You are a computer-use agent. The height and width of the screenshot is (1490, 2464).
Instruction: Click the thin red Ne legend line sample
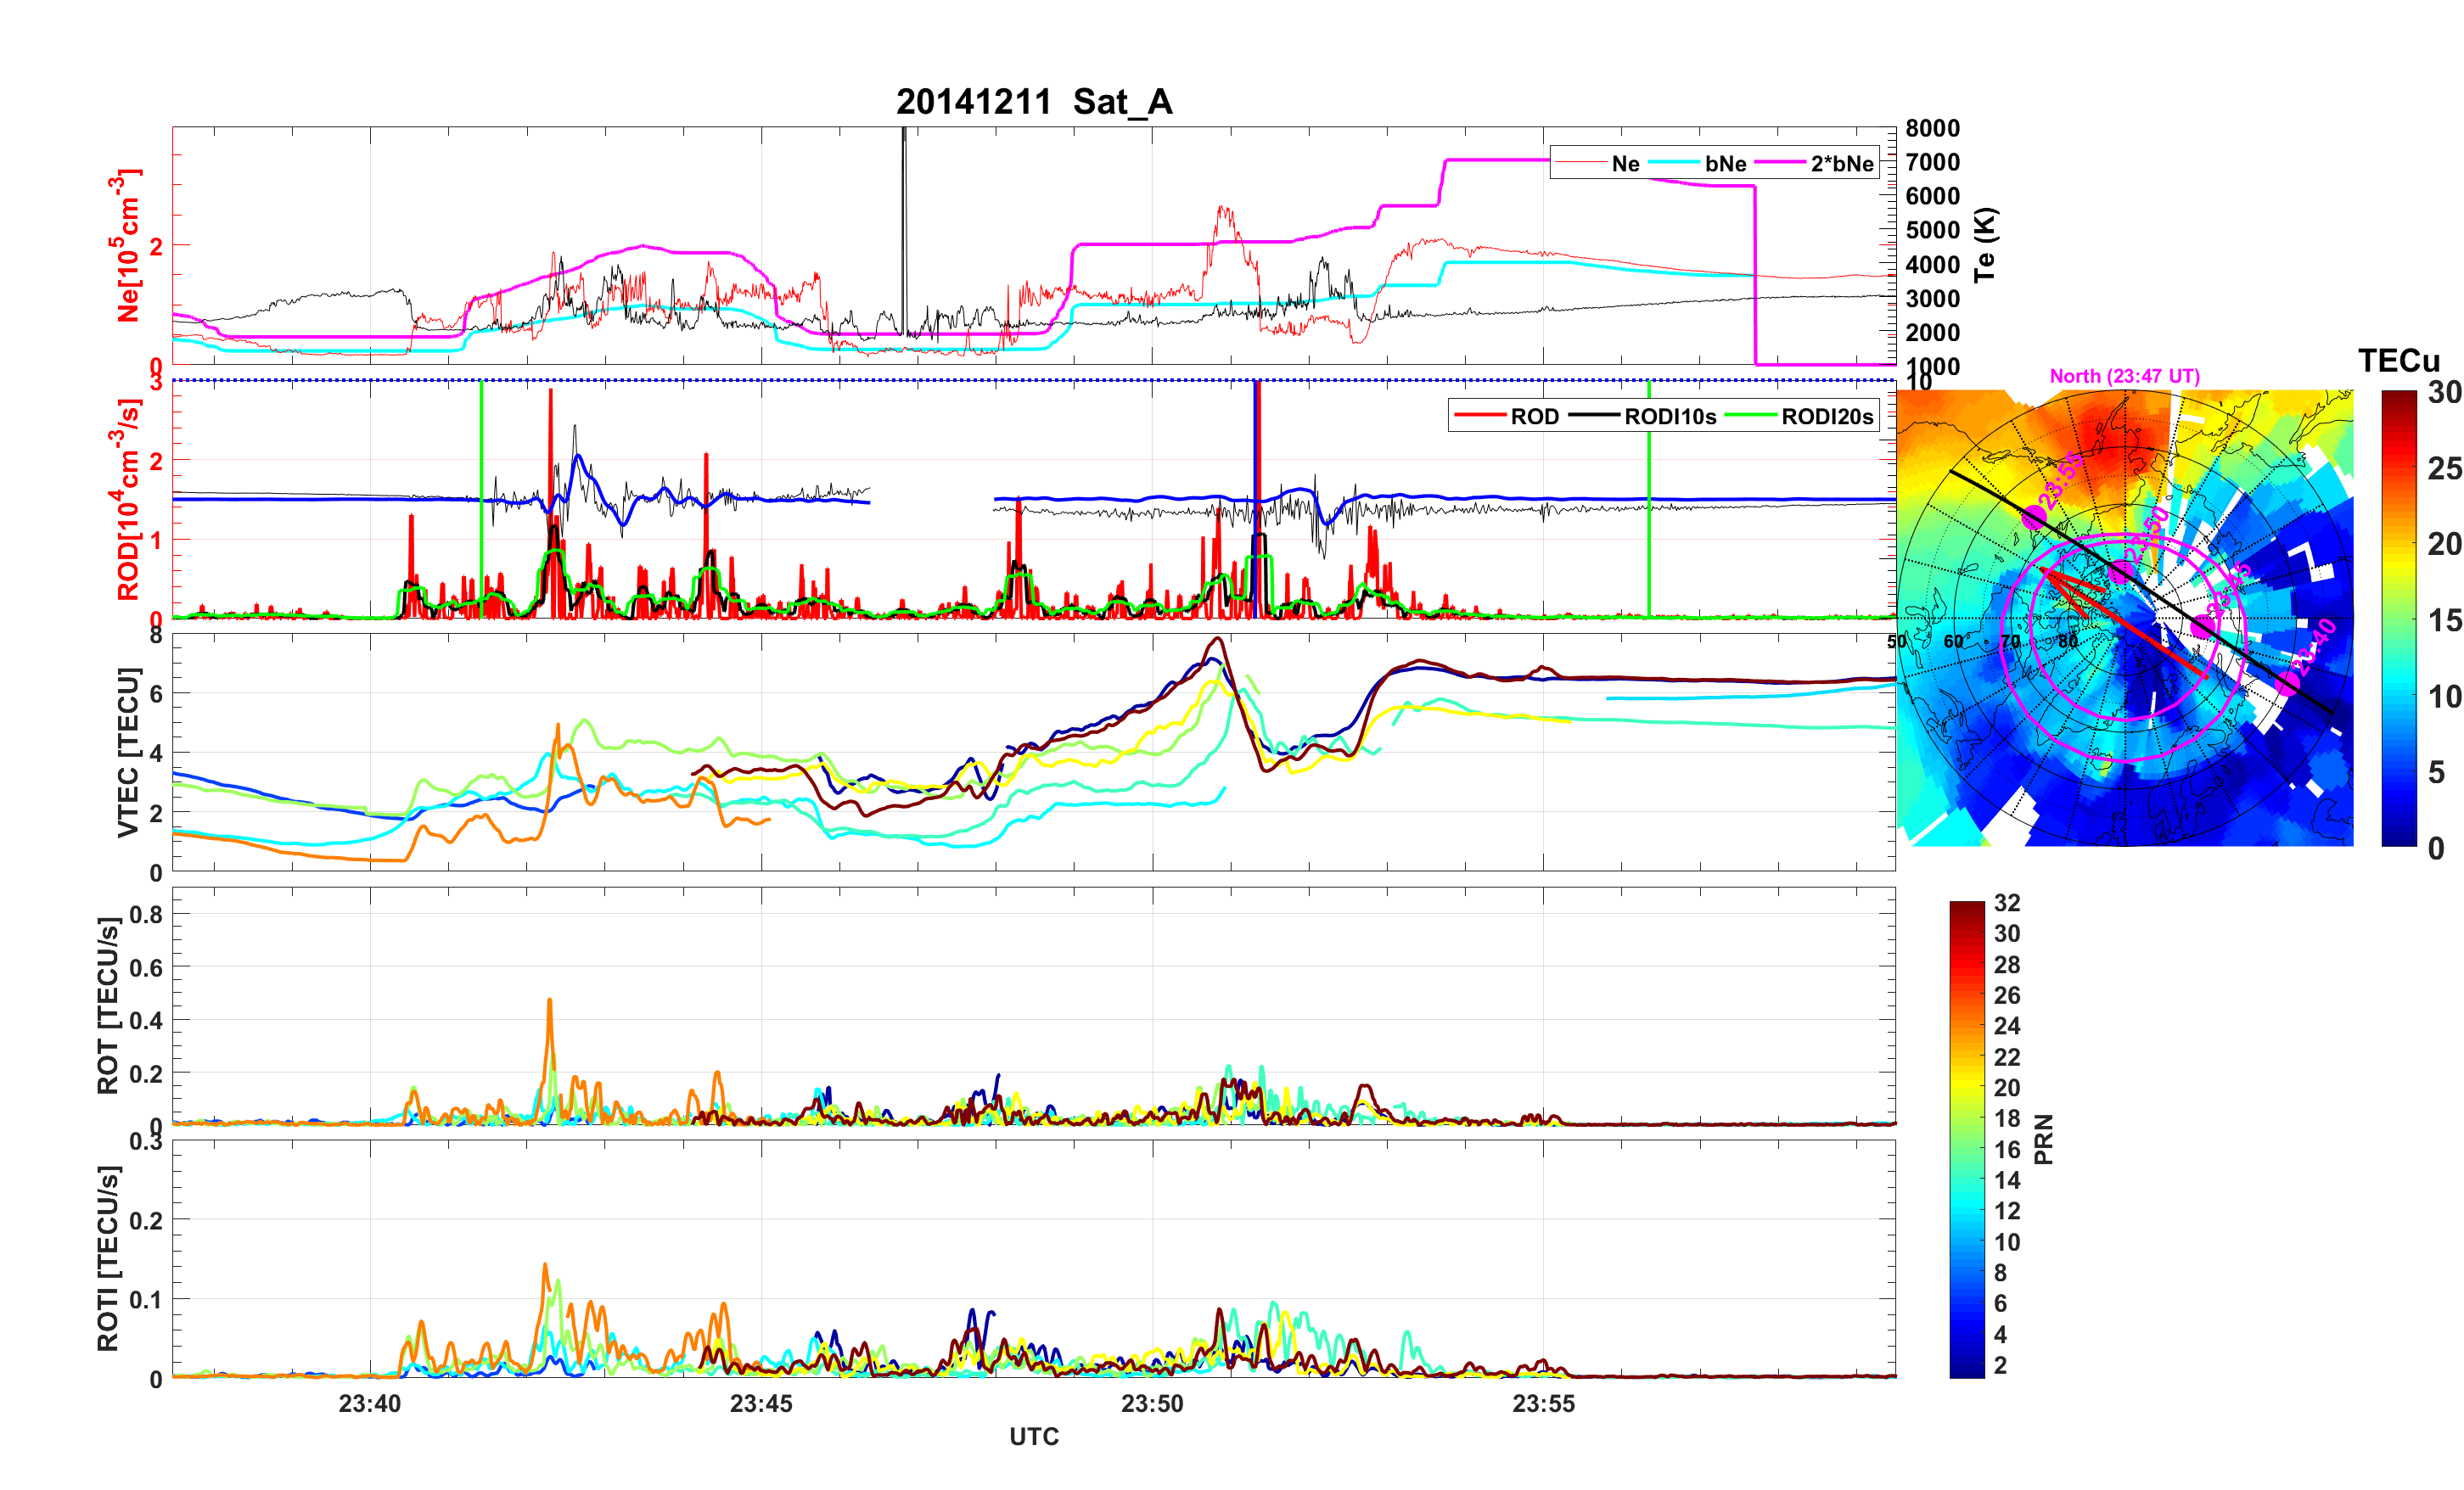pyautogui.click(x=1580, y=162)
